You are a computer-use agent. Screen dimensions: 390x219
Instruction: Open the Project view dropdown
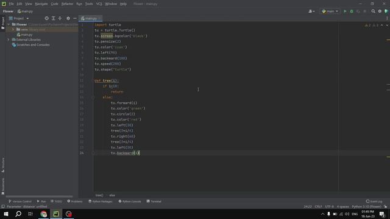tap(19, 18)
